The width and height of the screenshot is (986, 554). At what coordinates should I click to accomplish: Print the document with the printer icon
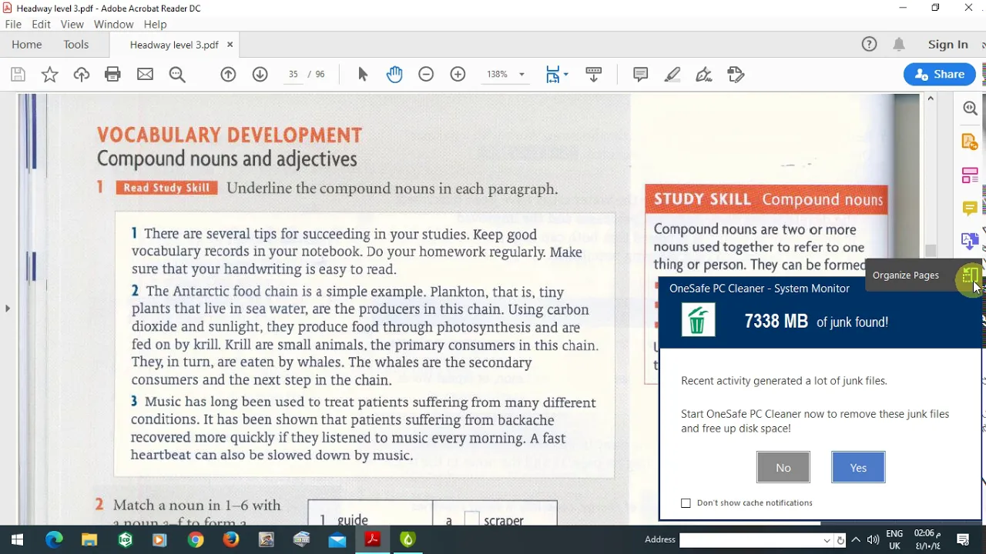point(113,75)
